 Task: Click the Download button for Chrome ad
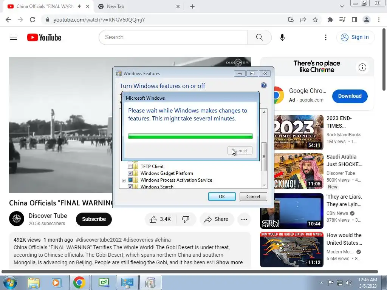pyautogui.click(x=350, y=96)
